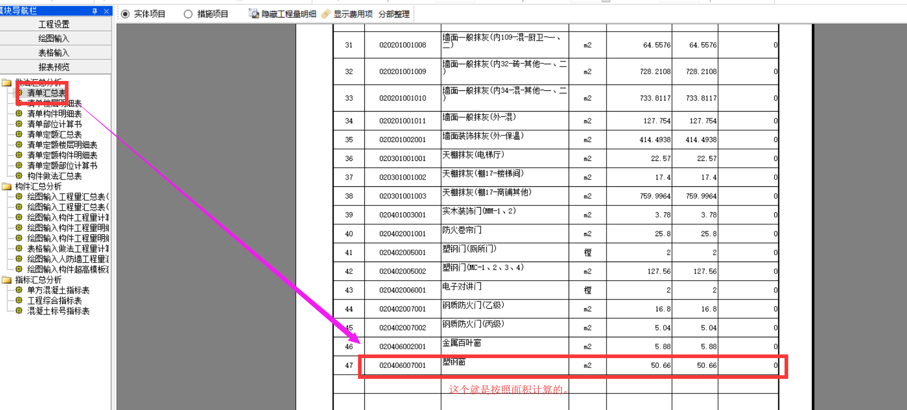Open the 清单构件明细表 report
907x410 pixels.
coord(54,114)
